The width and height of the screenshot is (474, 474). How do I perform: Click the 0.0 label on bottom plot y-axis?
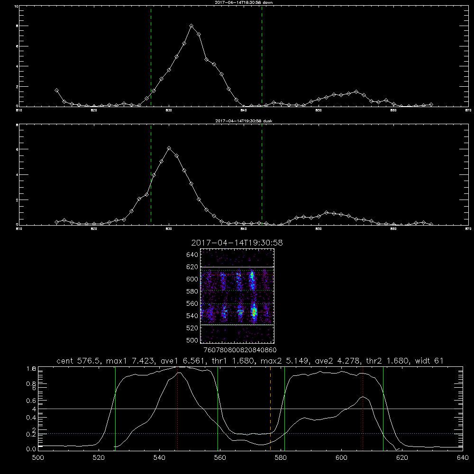point(31,449)
